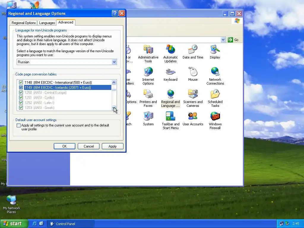
Task: Expand the Russian language dropdown
Action: point(114,62)
